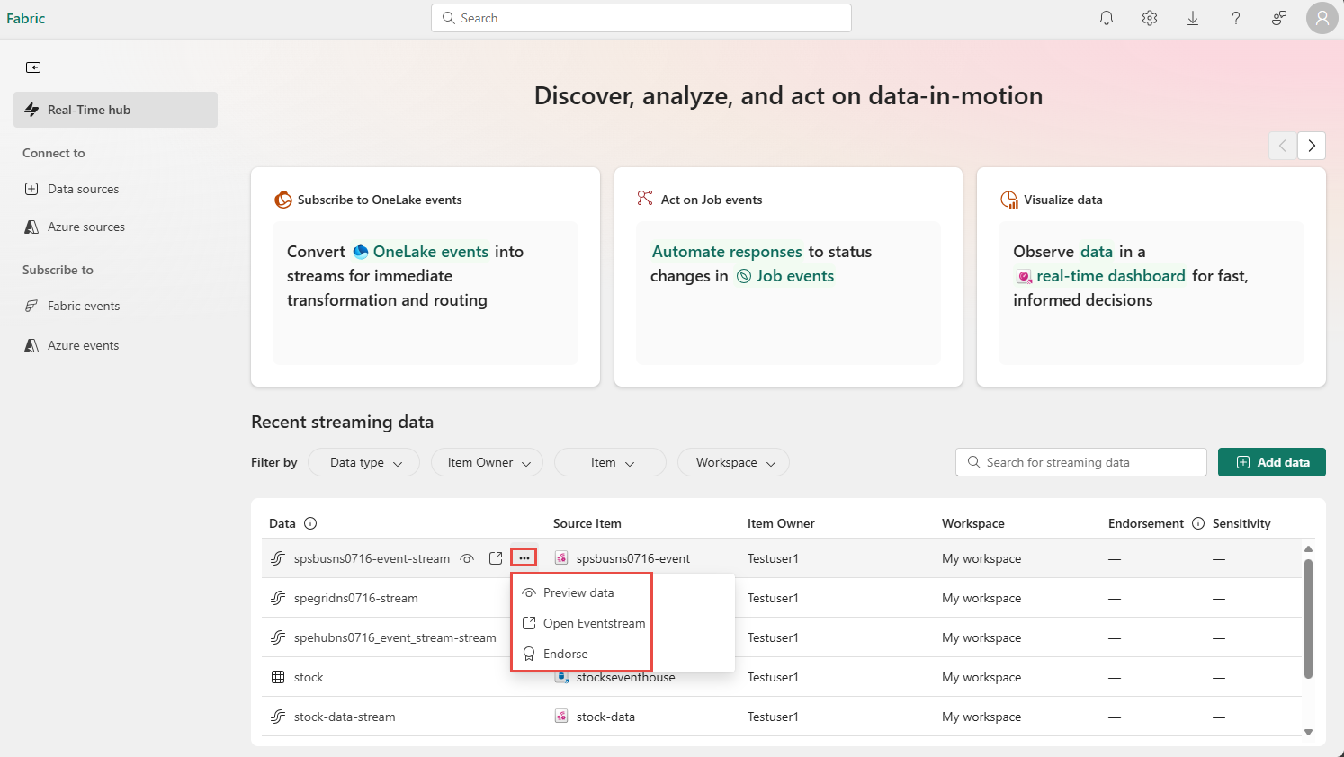The image size is (1344, 757).
Task: Select Preview data from context menu
Action: click(578, 592)
